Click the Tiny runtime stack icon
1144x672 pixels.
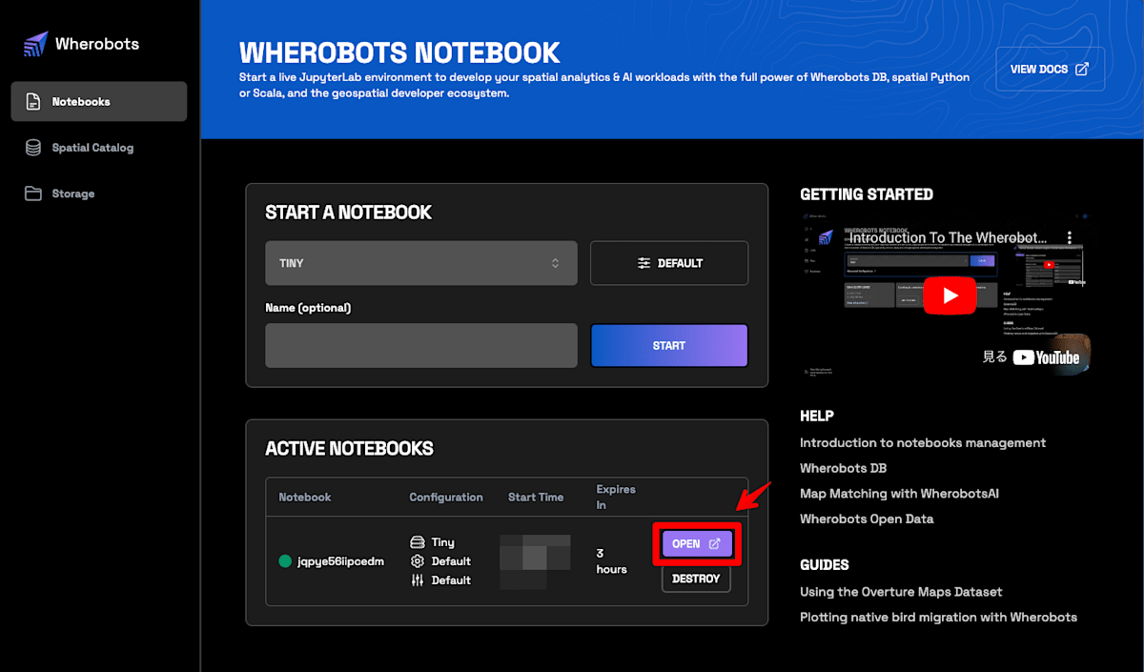pos(417,542)
